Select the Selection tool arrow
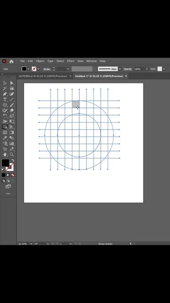 [5, 83]
